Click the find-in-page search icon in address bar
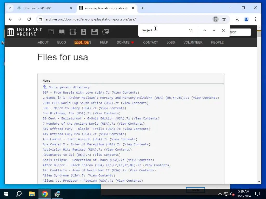 tap(215, 19)
